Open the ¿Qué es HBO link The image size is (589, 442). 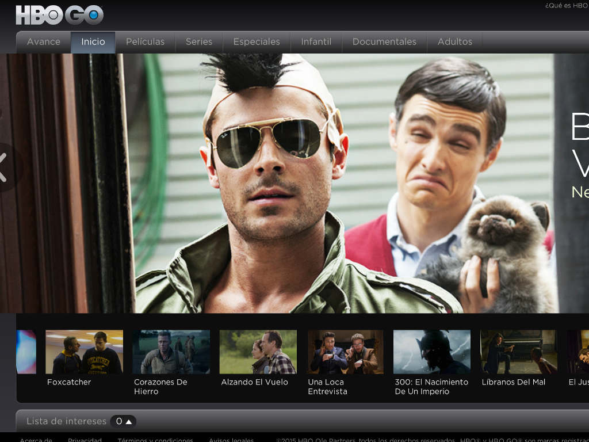pyautogui.click(x=567, y=6)
